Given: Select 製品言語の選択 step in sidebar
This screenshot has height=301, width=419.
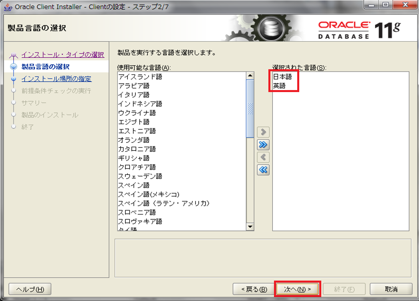Looking at the screenshot, I should tap(45, 66).
